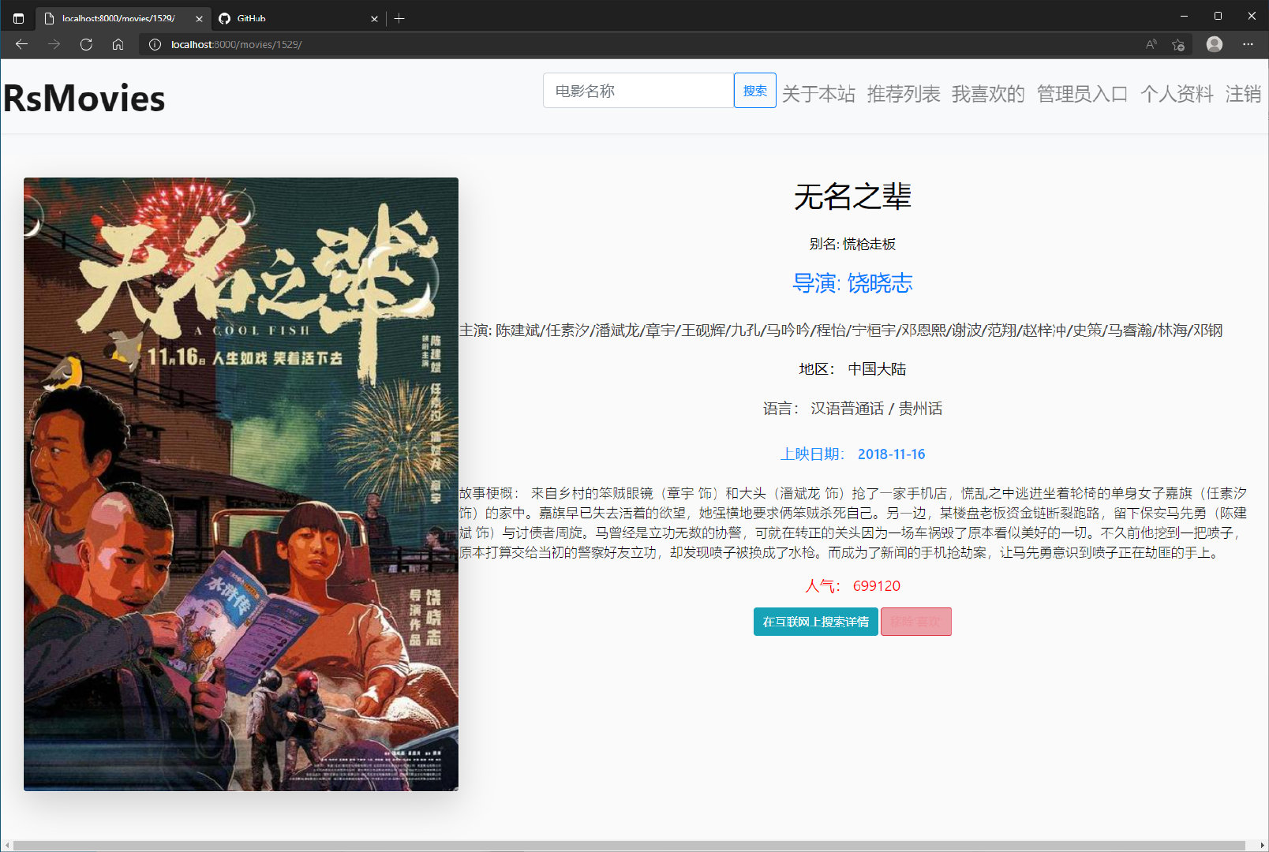Open the browser home page
Viewport: 1269px width, 852px height.
point(118,44)
